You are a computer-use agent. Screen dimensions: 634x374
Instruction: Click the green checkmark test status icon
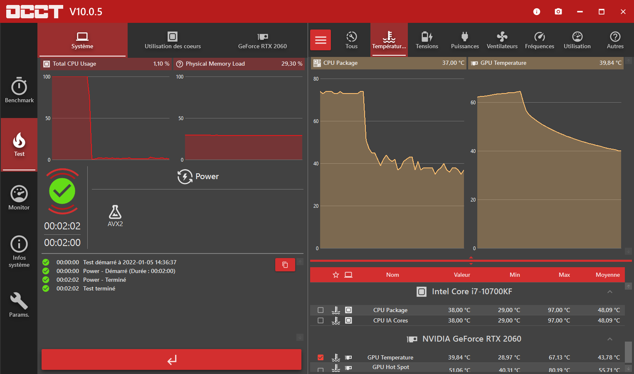pyautogui.click(x=62, y=191)
